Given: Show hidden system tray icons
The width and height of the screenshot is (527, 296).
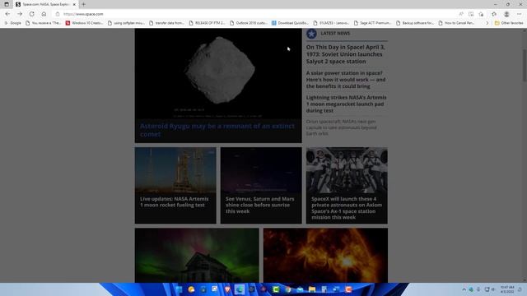Looking at the screenshot, I should (x=464, y=289).
